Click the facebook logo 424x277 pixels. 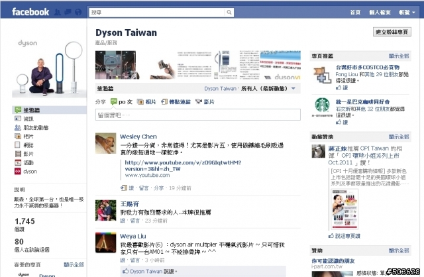(x=30, y=12)
